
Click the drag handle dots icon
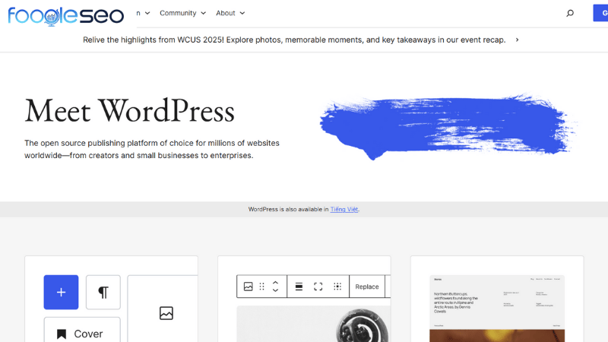pos(261,287)
